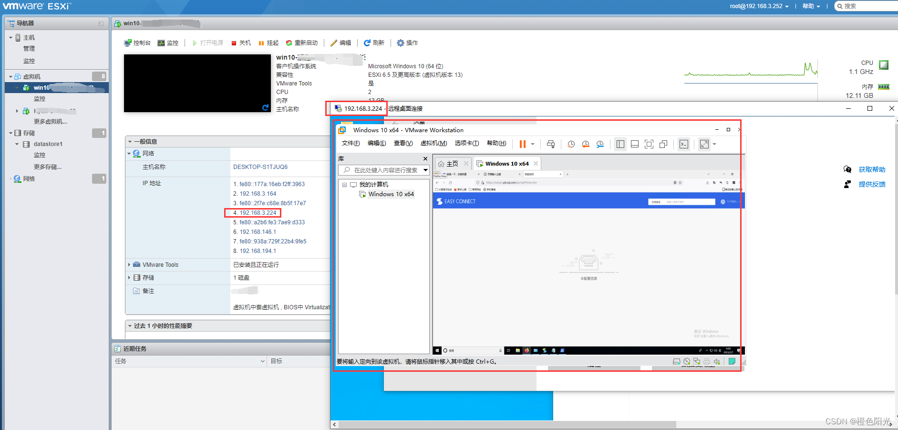Image resolution: width=898 pixels, height=430 pixels.
Task: Enter full screen mode in Workstation toolbar
Action: click(649, 144)
